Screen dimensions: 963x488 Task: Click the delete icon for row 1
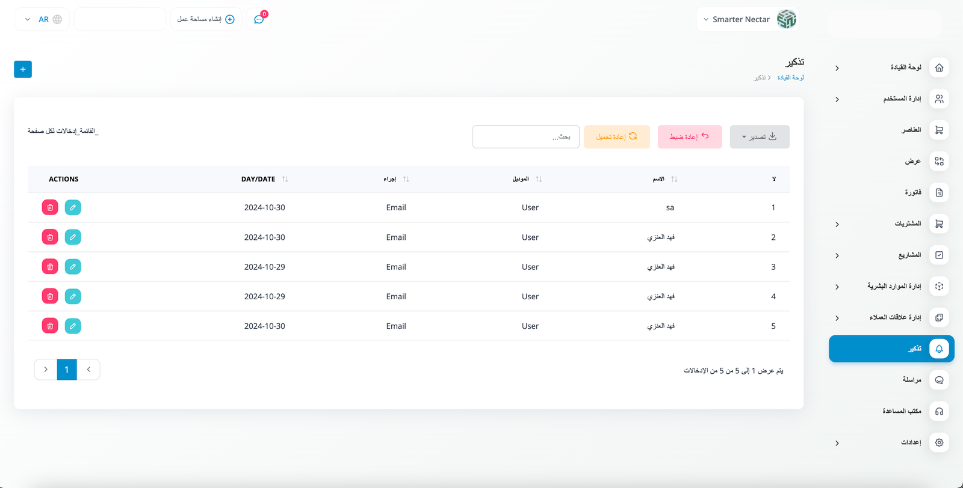coord(50,207)
